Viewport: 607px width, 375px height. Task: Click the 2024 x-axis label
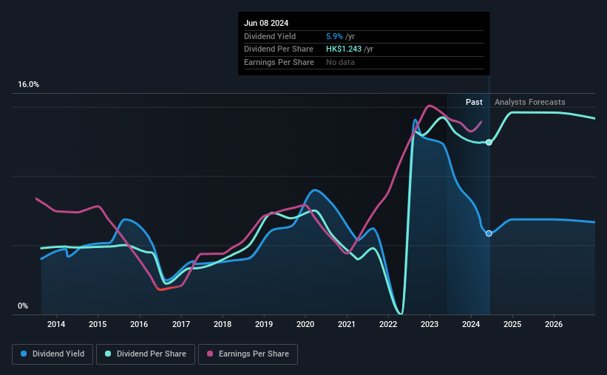point(471,324)
